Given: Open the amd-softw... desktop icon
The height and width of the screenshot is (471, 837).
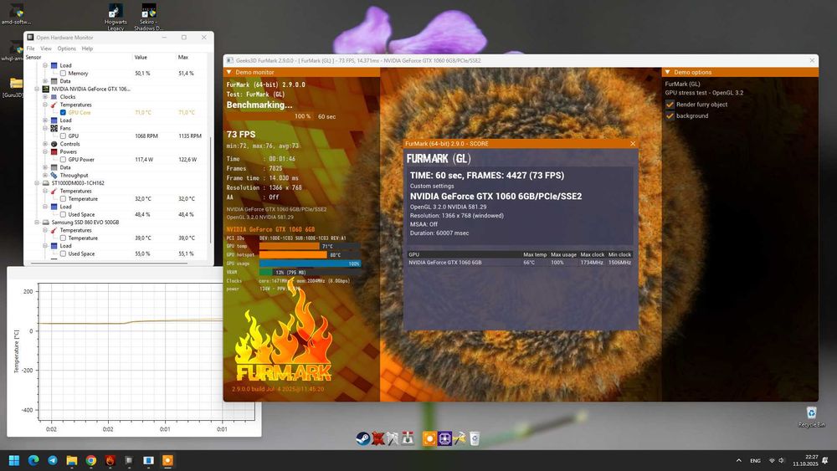Looking at the screenshot, I should click(16, 14).
